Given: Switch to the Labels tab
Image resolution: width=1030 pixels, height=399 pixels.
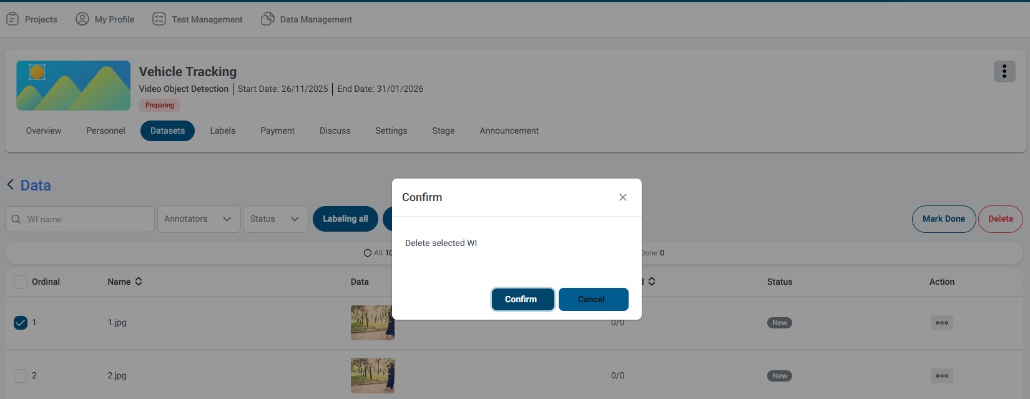Looking at the screenshot, I should coord(222,131).
